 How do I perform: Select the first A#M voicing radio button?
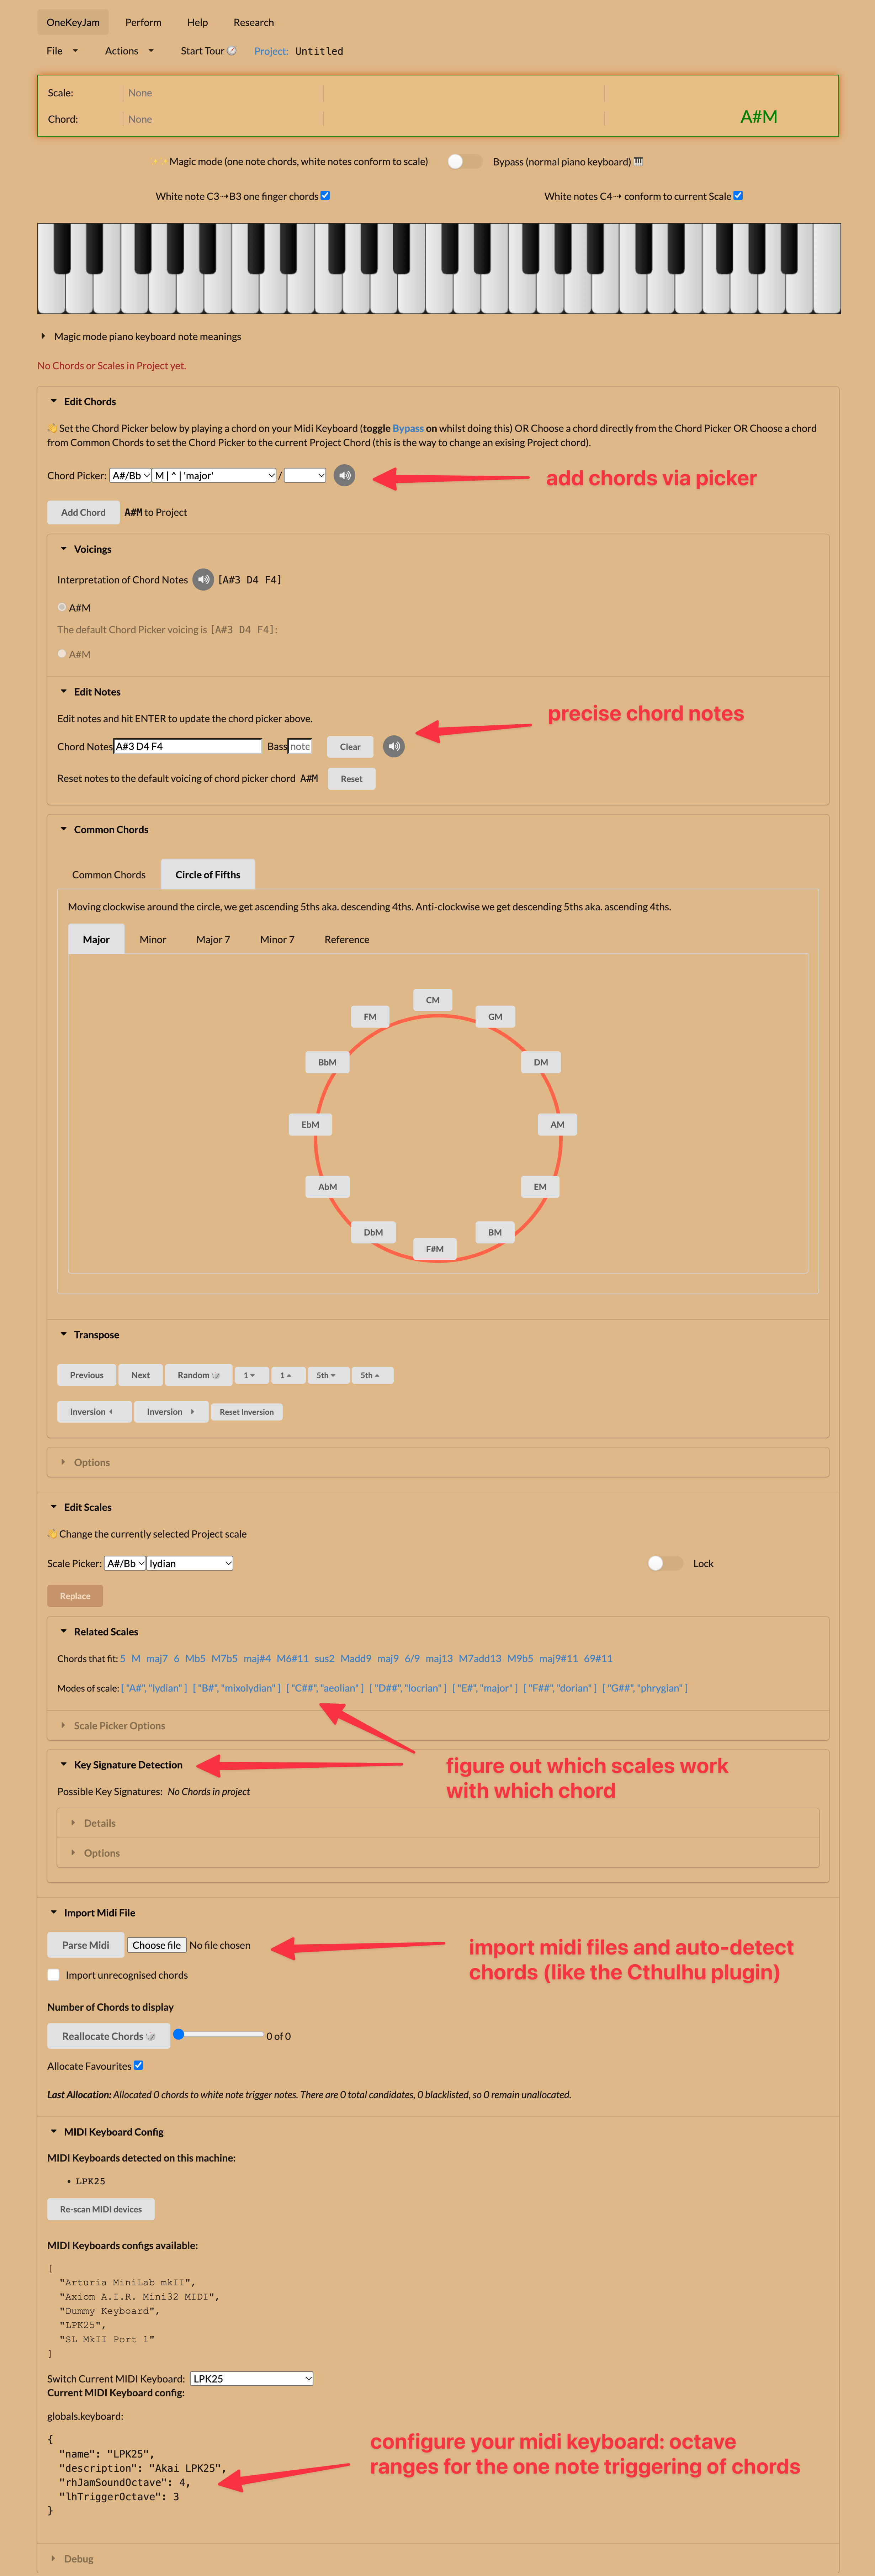pos(62,607)
